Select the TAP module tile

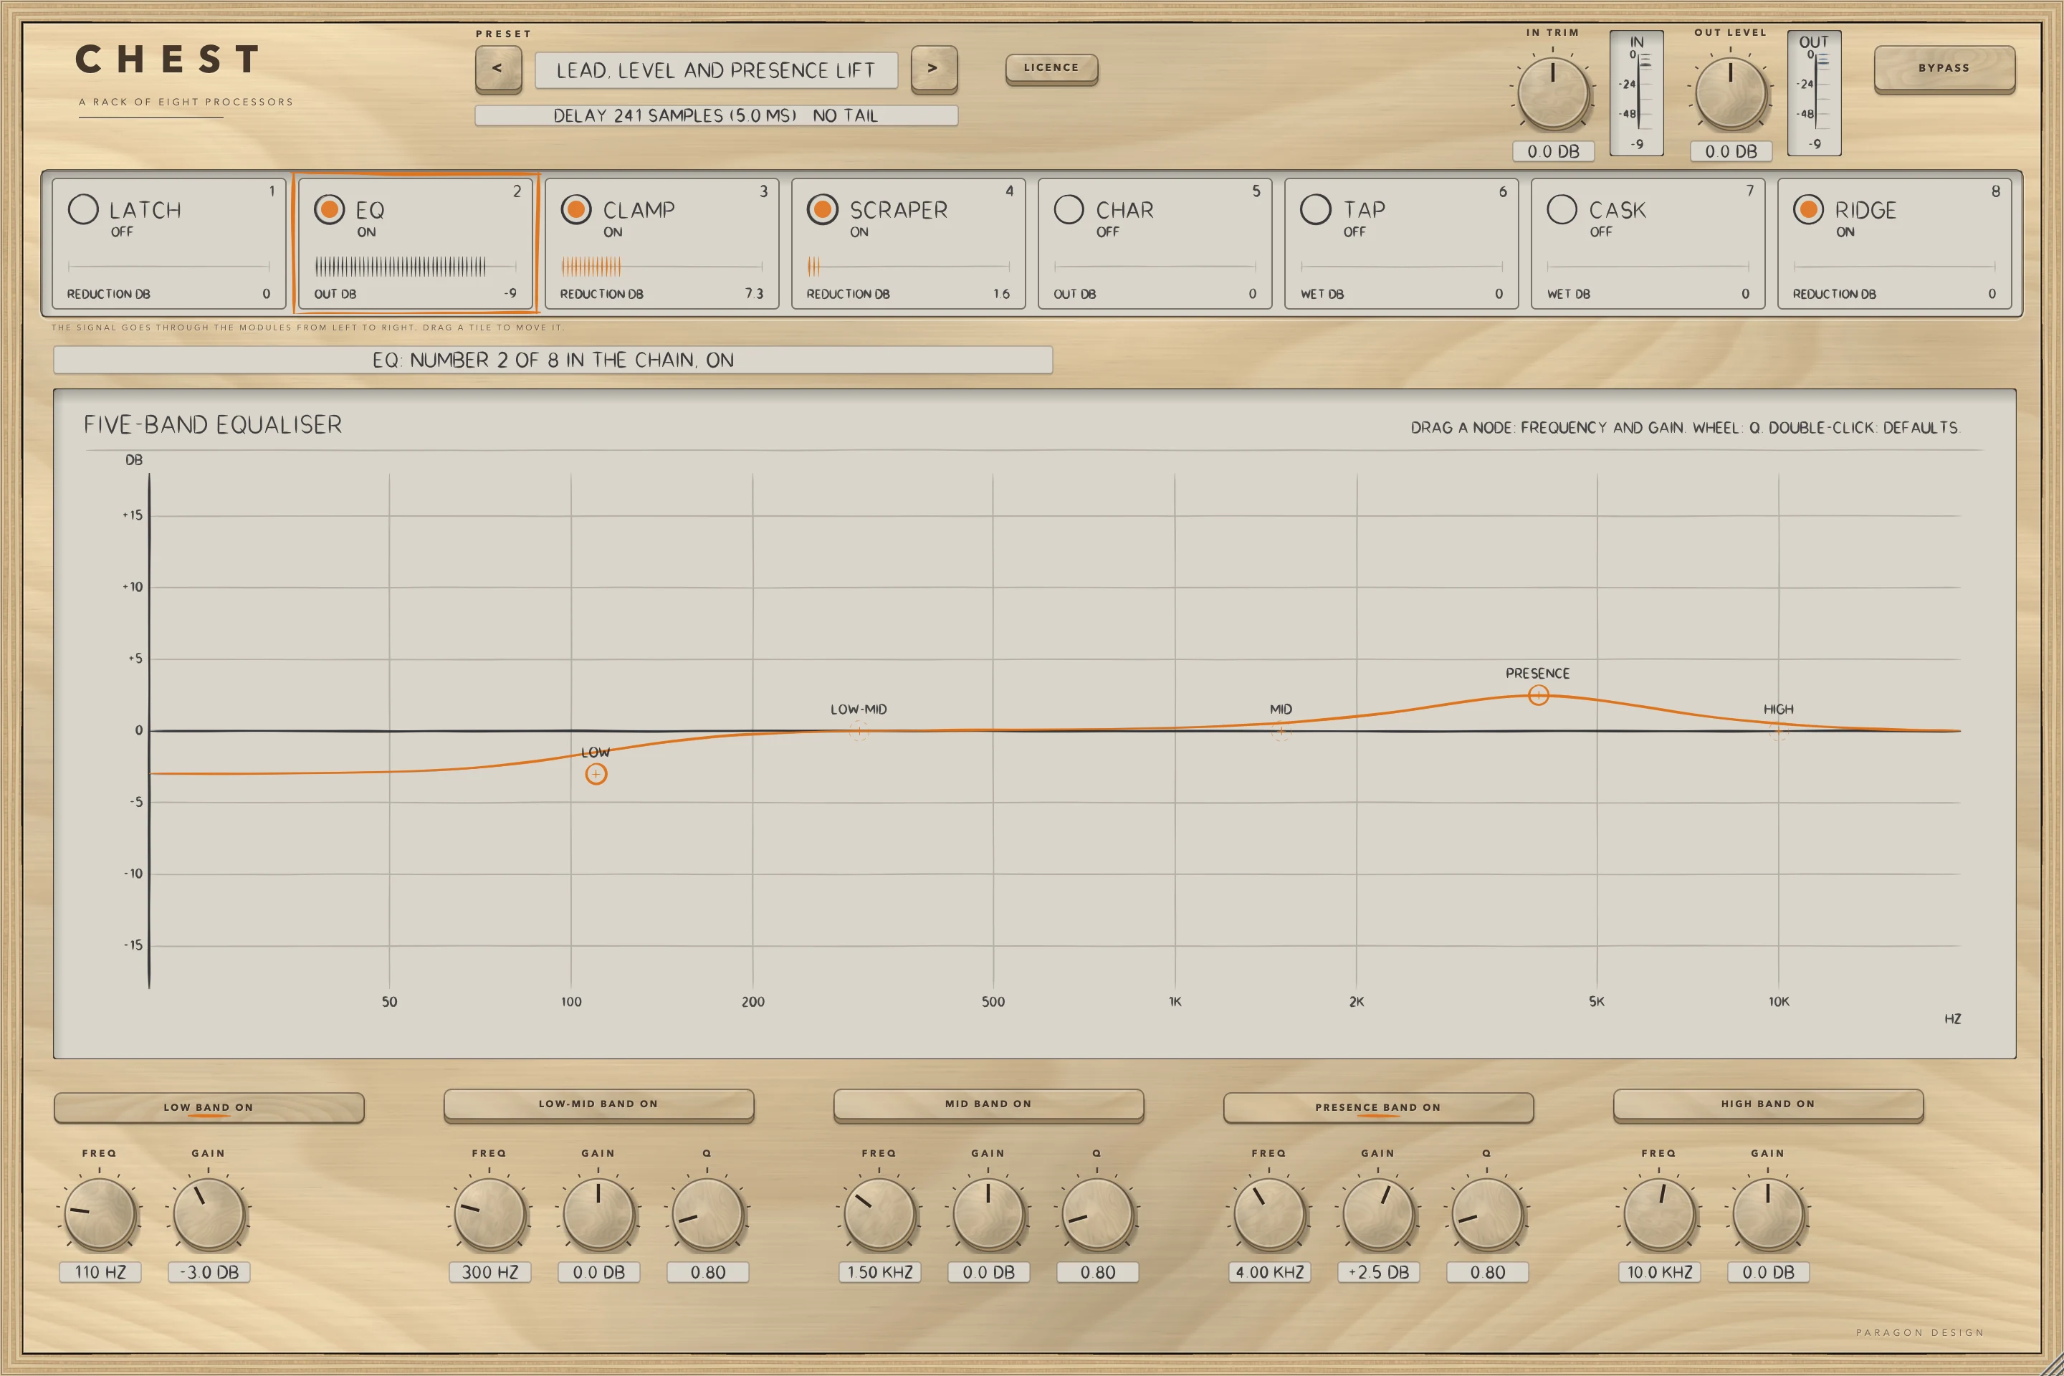pyautogui.click(x=1402, y=243)
